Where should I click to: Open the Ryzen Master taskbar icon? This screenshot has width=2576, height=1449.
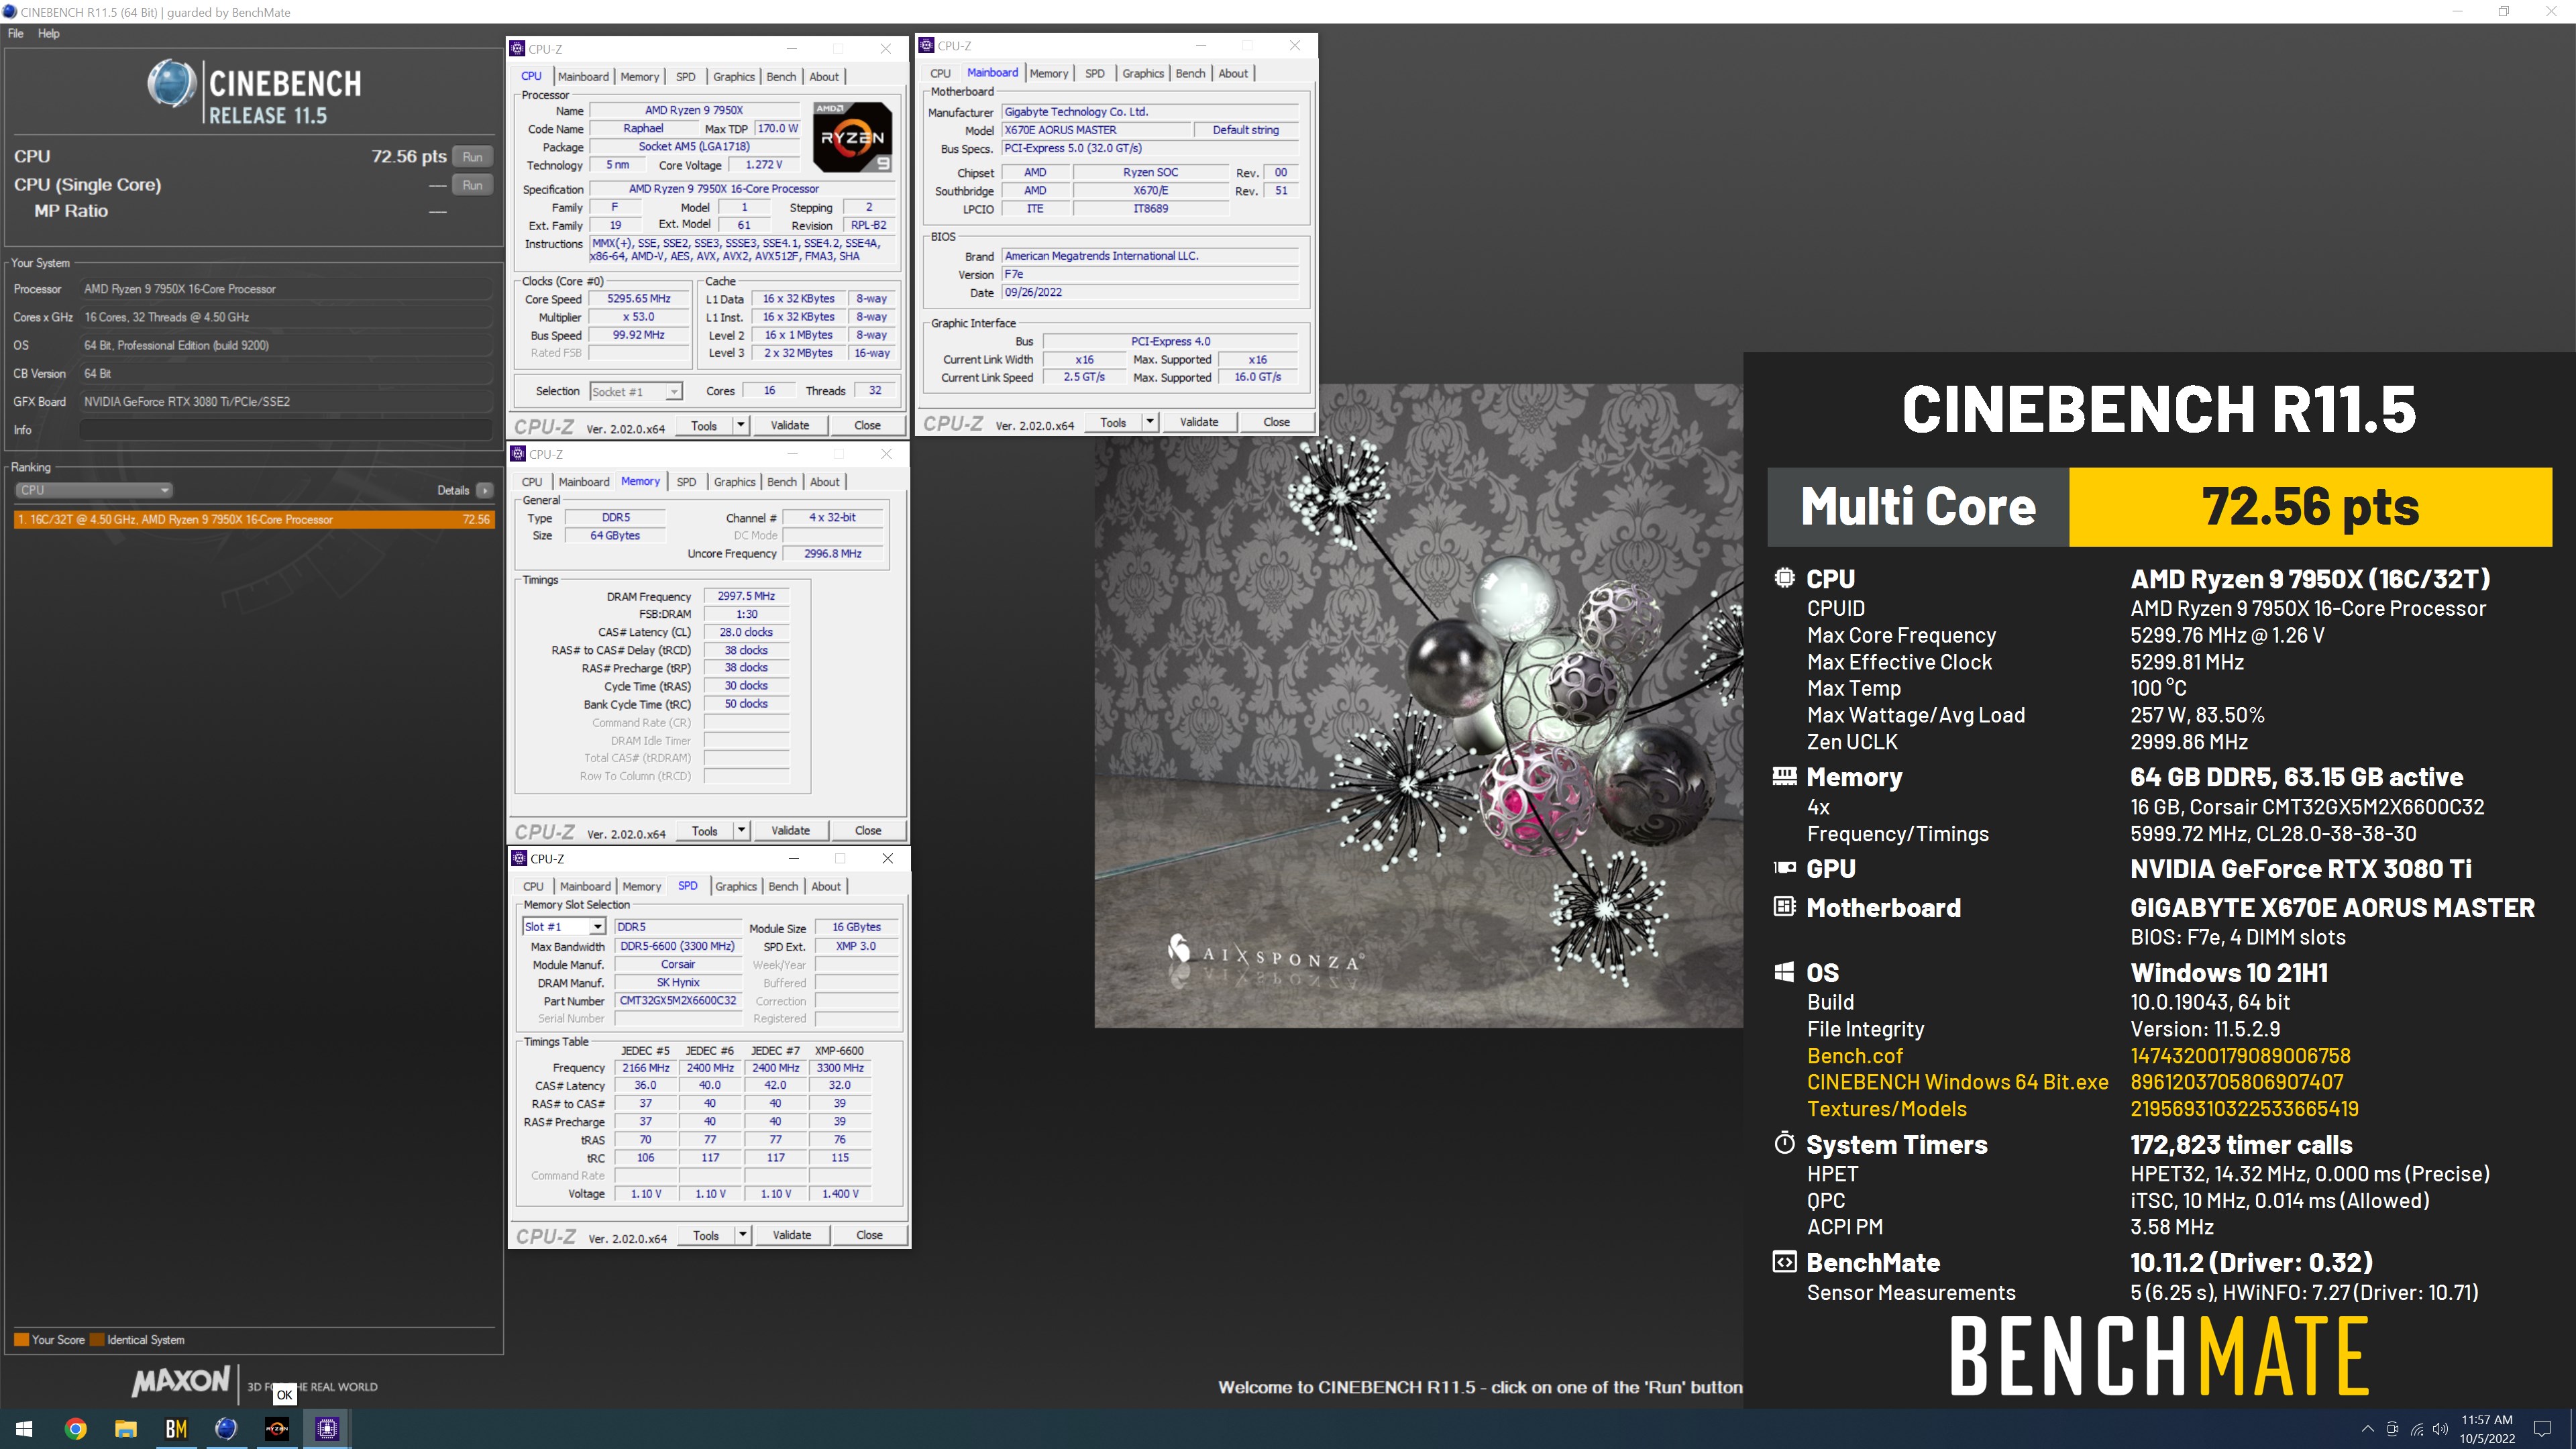[277, 1429]
